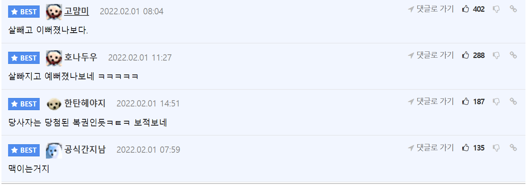Copy link of 공식간지남's comment
Screen dimensions: 528x185
pyautogui.click(x=513, y=148)
